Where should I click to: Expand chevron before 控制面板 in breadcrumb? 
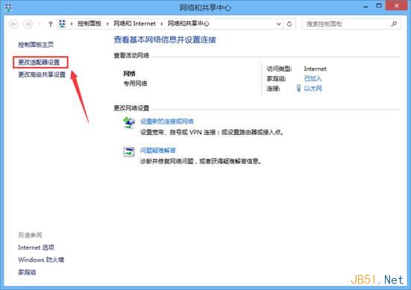72,24
